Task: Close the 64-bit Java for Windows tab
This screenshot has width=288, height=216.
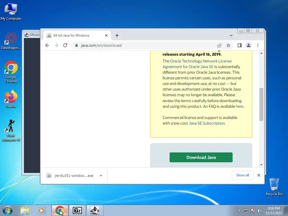Action: point(106,35)
